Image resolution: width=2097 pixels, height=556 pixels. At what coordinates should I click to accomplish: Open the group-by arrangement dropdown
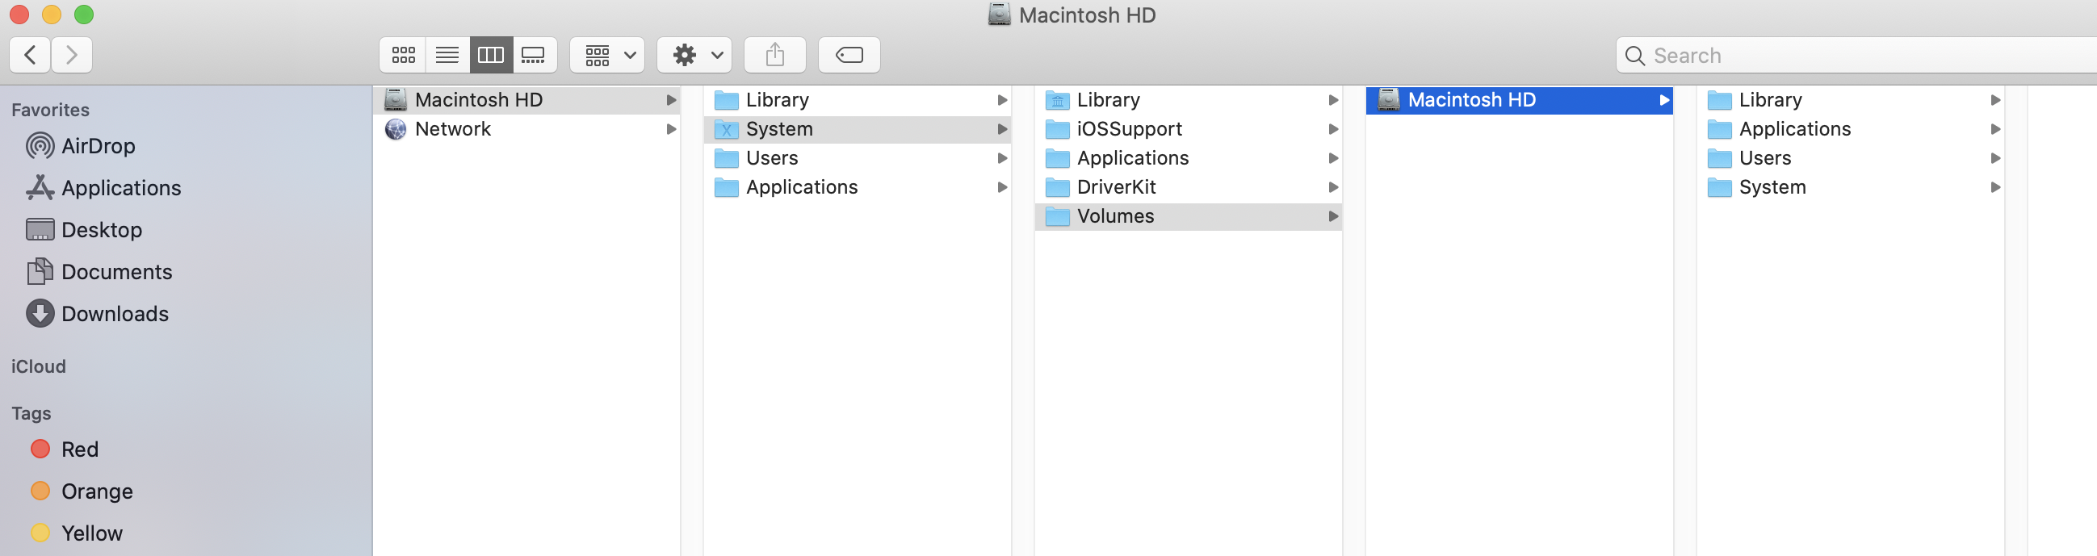(607, 55)
